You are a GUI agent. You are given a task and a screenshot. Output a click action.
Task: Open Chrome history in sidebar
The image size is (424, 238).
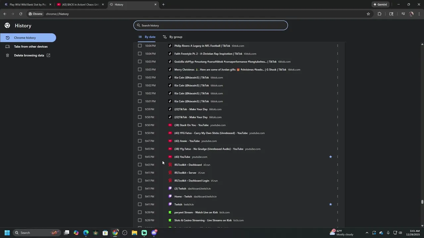[28, 38]
